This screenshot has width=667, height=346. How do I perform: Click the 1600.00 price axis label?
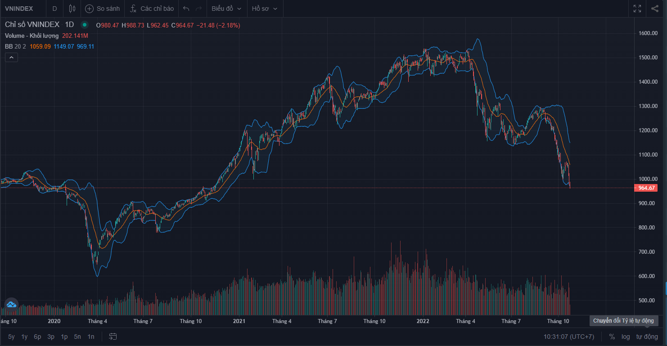coord(648,33)
